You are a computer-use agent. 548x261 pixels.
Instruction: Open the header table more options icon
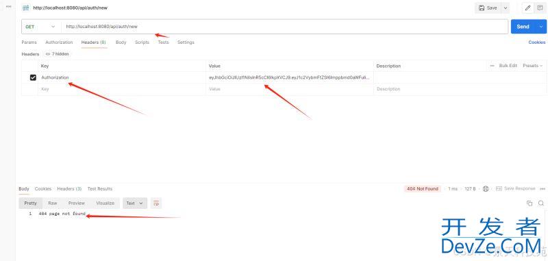click(492, 66)
